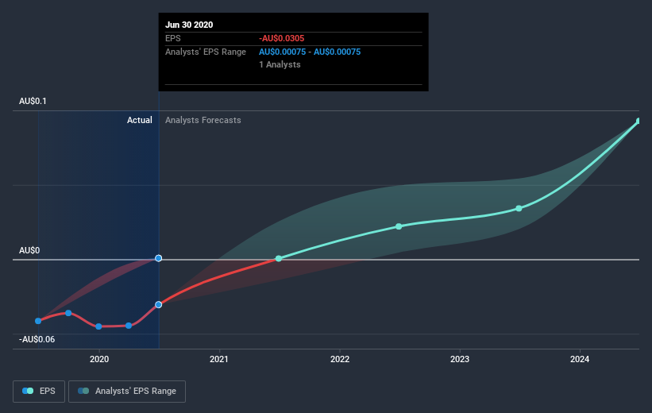Click the 2021 x-axis label
652x413 pixels.
point(219,359)
